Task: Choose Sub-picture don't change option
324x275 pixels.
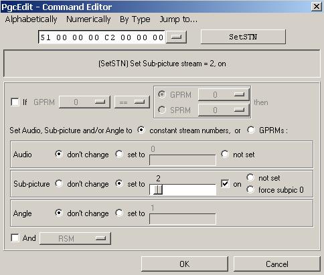Action: coord(59,183)
